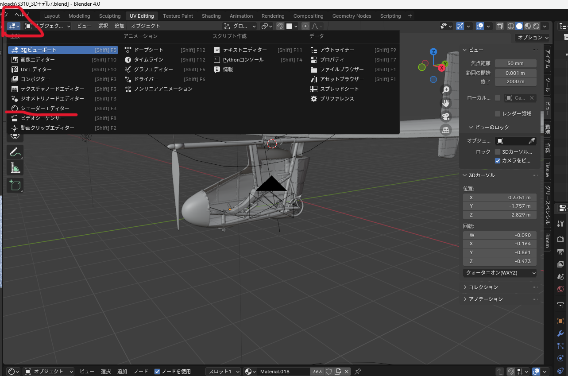
Task: Select 動画クリップエディター entry
Action: tap(62, 128)
